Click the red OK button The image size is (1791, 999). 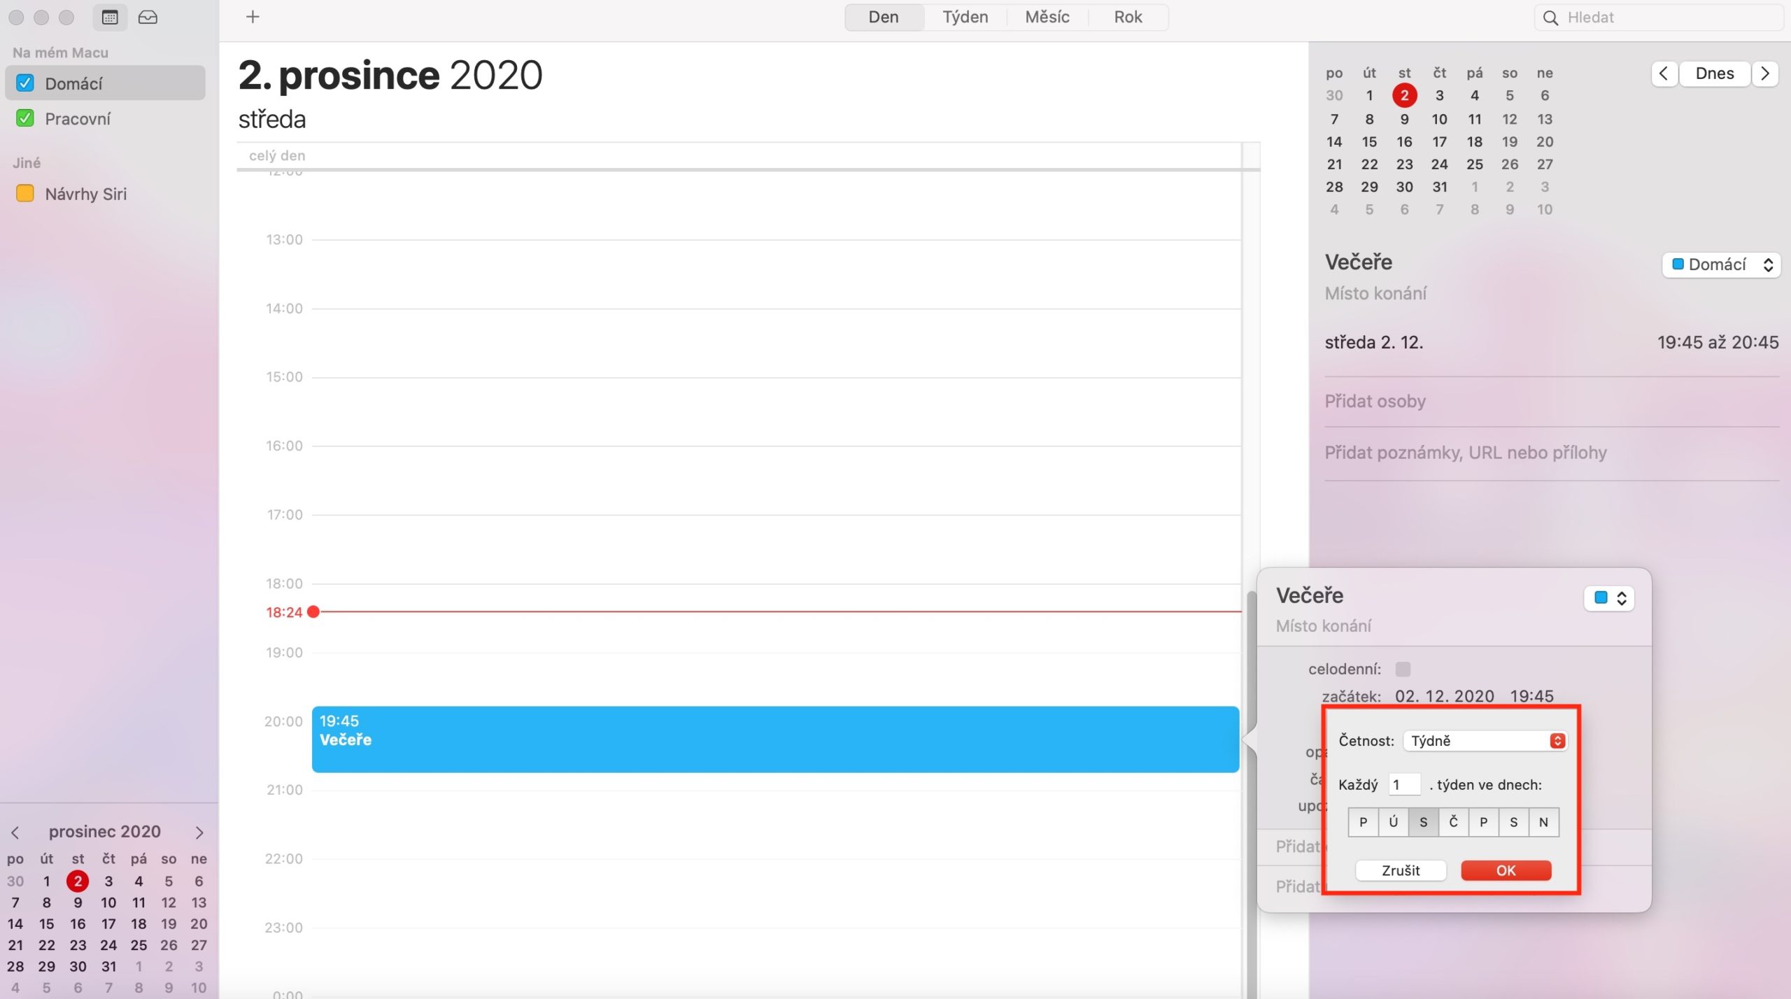(1506, 870)
